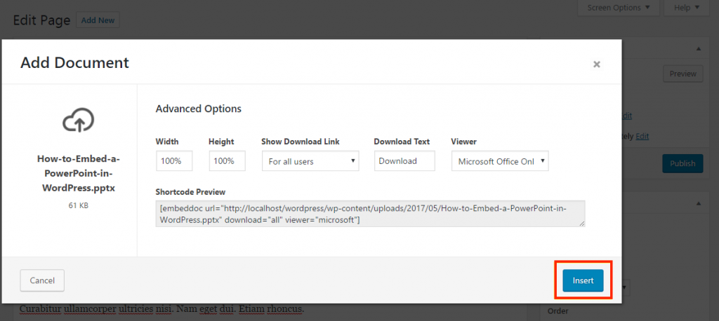This screenshot has width=719, height=321.
Task: Click inside the Shortcode Preview textarea
Action: tap(370, 214)
